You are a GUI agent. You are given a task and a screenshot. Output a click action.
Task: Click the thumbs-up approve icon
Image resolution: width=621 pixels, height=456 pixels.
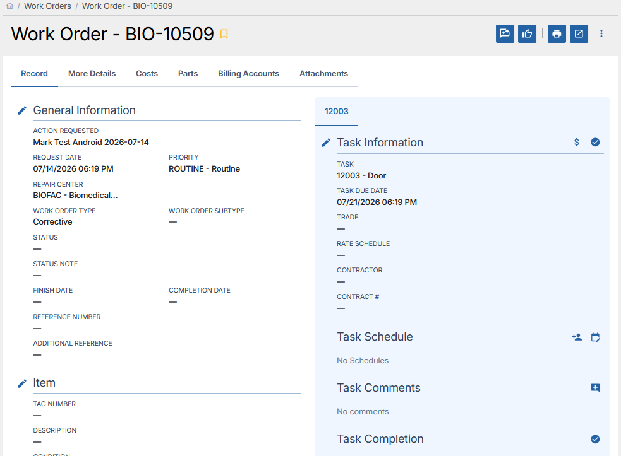(x=527, y=33)
